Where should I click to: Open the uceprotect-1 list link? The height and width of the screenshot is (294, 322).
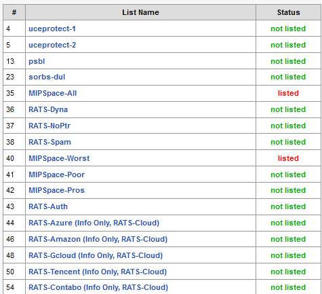pyautogui.click(x=52, y=29)
